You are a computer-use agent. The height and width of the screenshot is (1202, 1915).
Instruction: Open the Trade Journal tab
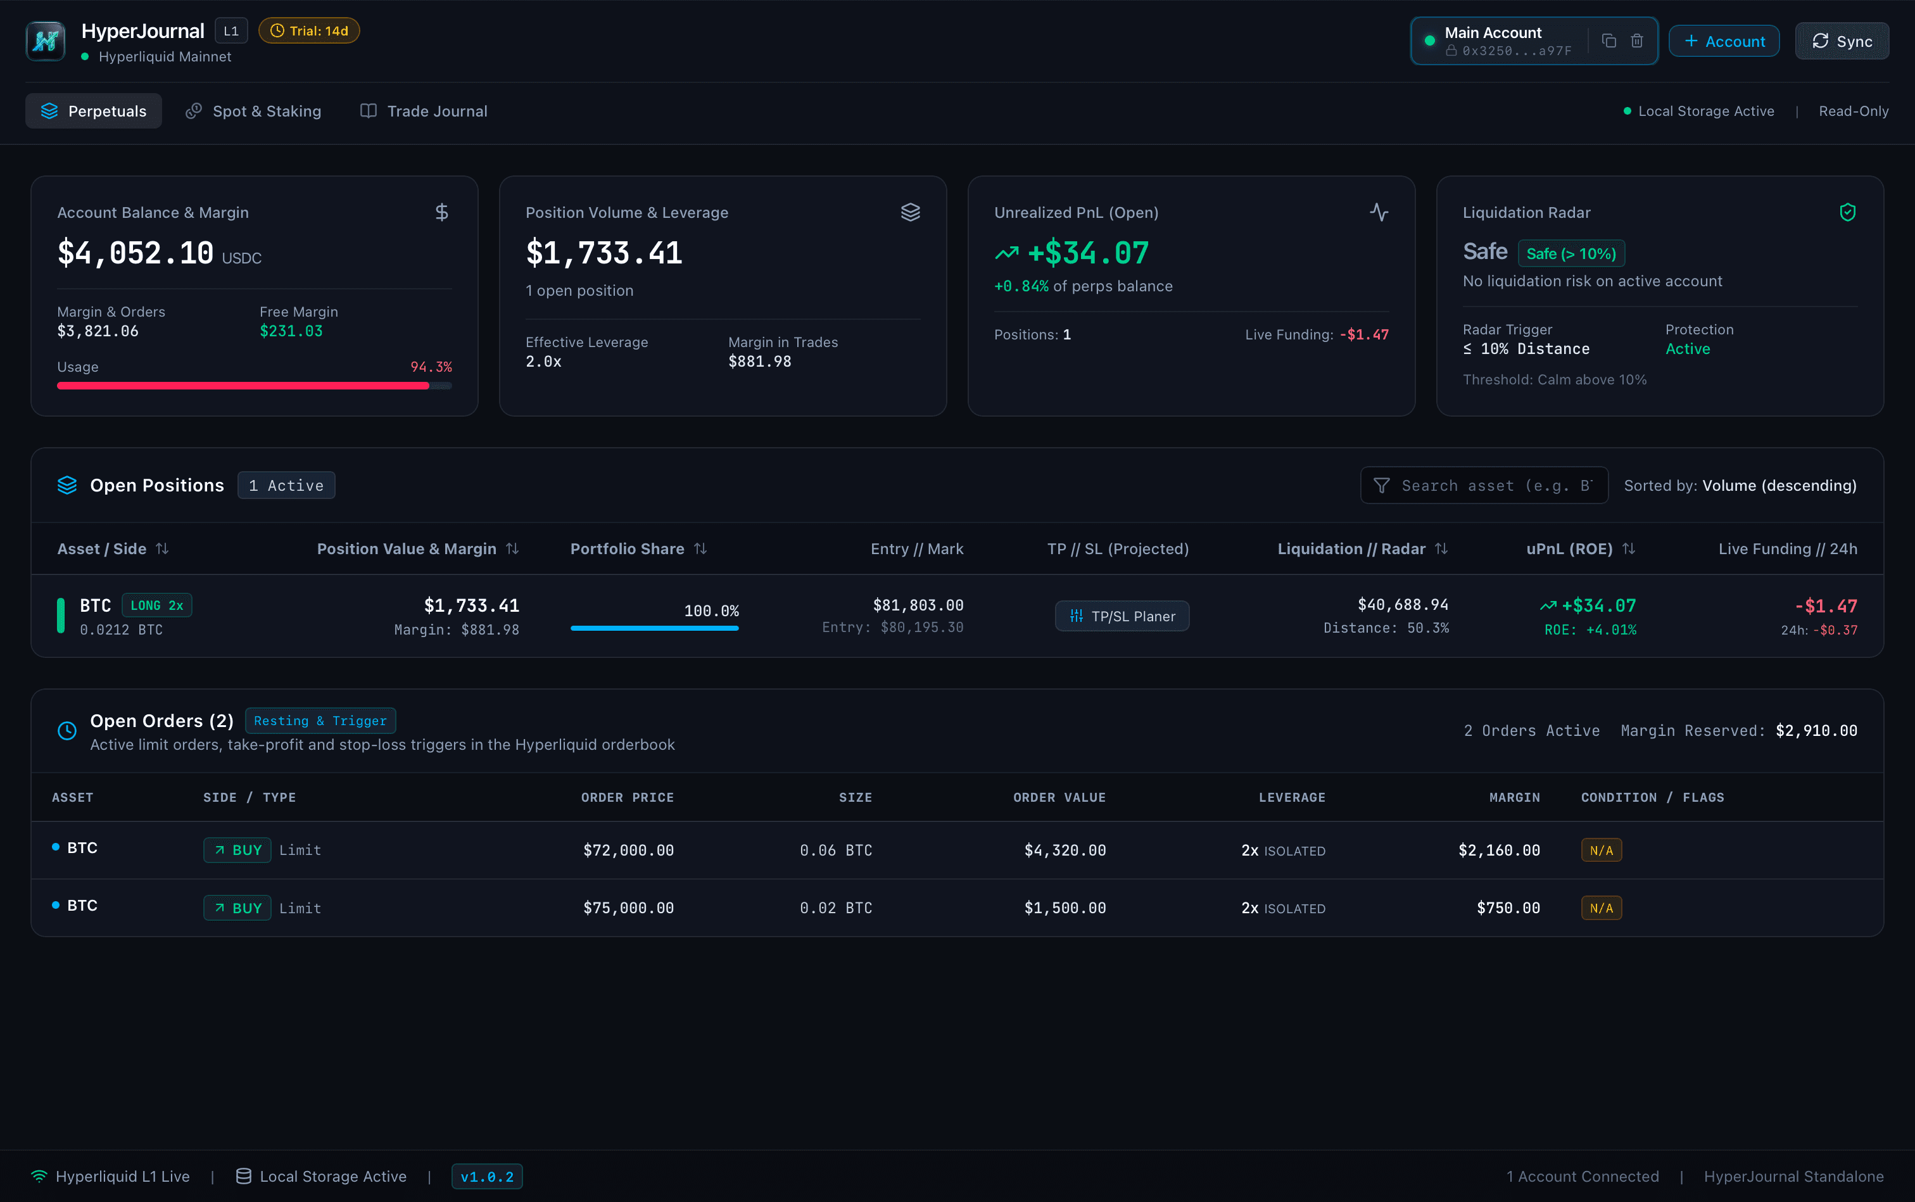point(424,111)
